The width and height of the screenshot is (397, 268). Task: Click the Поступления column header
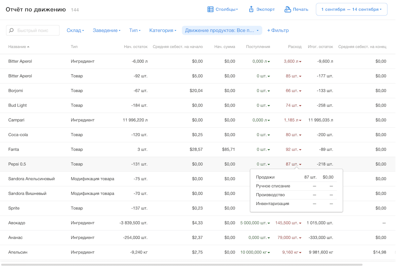click(x=258, y=47)
